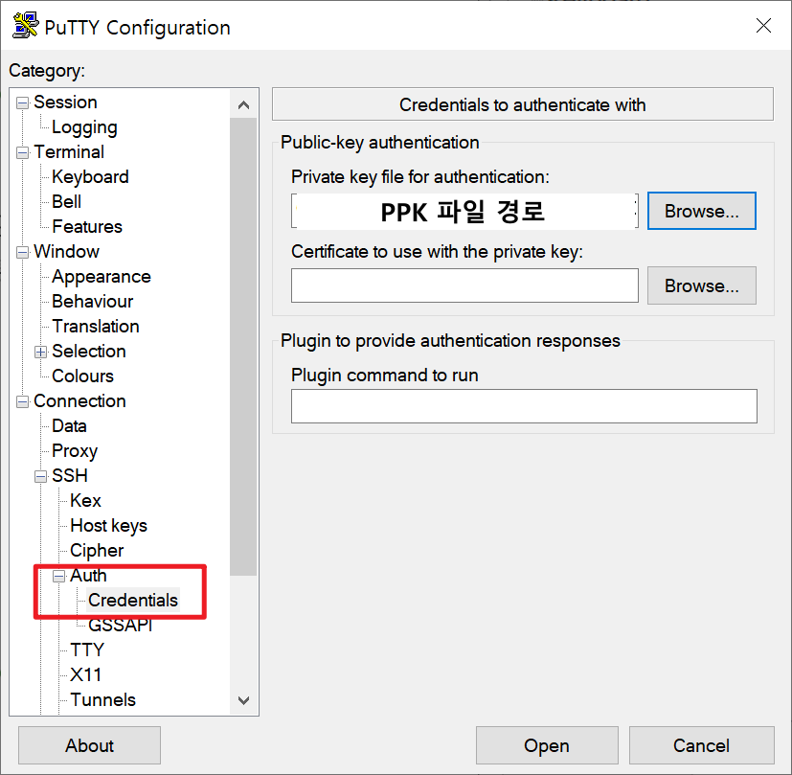Image resolution: width=792 pixels, height=775 pixels.
Task: Browse for the certificate file
Action: (x=702, y=285)
